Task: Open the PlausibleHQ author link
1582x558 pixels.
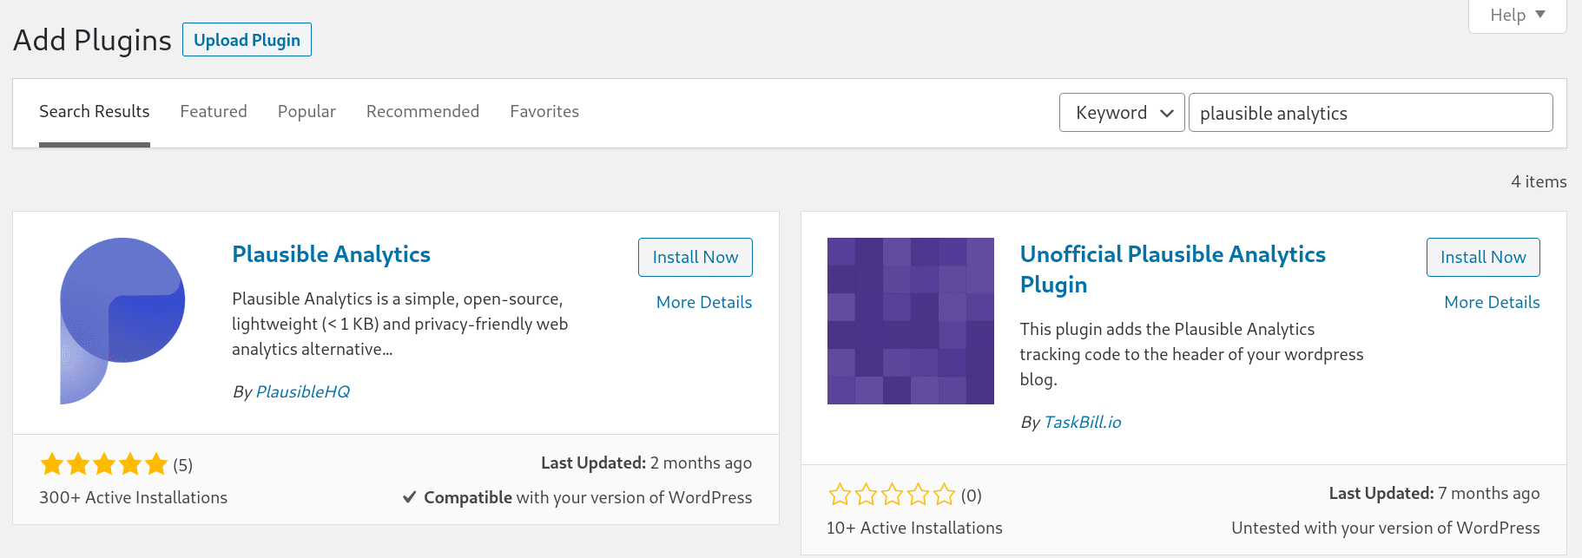Action: [303, 391]
